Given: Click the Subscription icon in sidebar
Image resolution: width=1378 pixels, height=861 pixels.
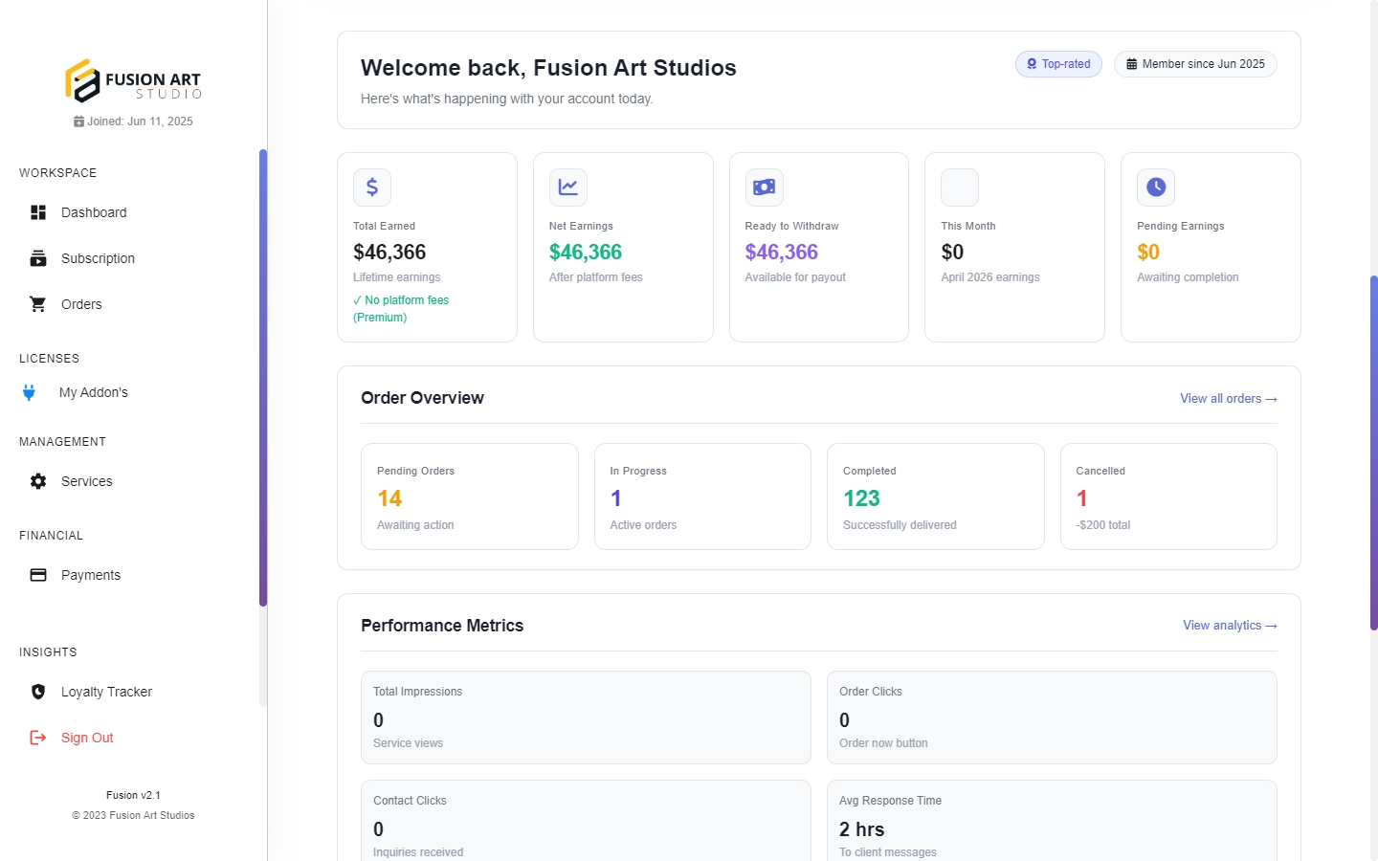Looking at the screenshot, I should coord(38,258).
